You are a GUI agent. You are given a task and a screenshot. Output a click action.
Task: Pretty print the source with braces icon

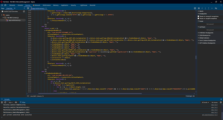(x=28, y=96)
